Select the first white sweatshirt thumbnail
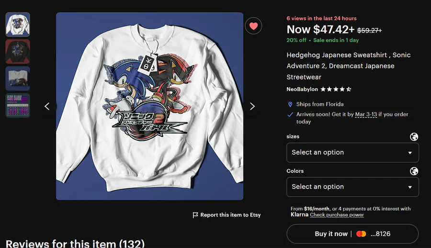431x248 pixels. click(x=18, y=24)
